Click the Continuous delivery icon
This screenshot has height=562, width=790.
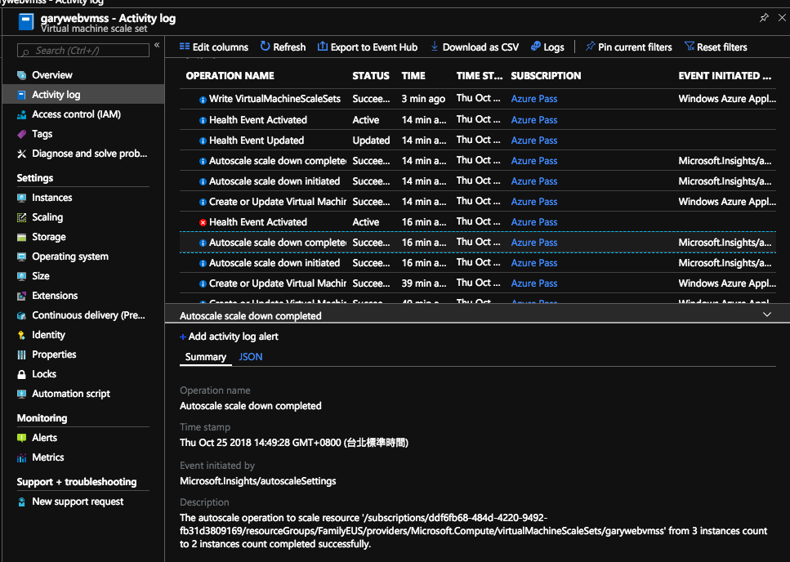[22, 316]
